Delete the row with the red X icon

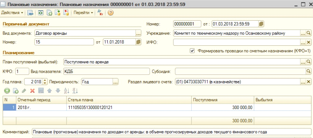(x=33, y=91)
